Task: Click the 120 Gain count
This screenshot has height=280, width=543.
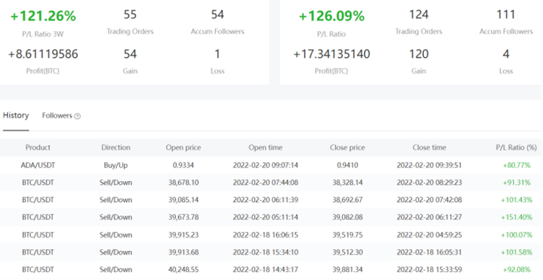Action: pyautogui.click(x=419, y=54)
